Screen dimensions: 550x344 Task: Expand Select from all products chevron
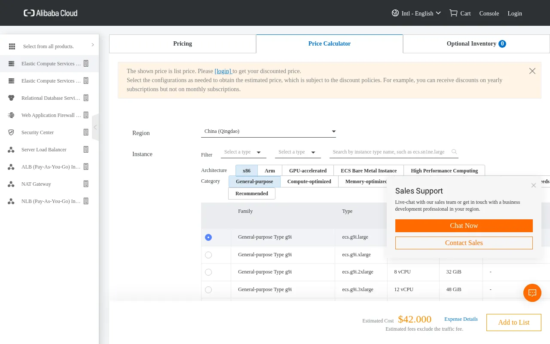click(92, 45)
